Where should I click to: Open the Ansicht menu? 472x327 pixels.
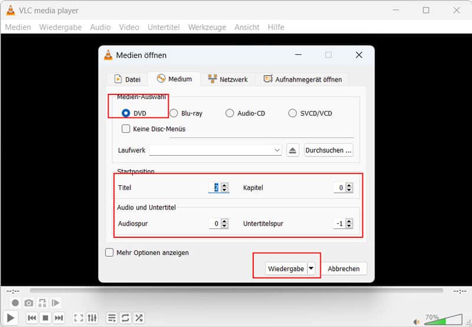coord(247,27)
